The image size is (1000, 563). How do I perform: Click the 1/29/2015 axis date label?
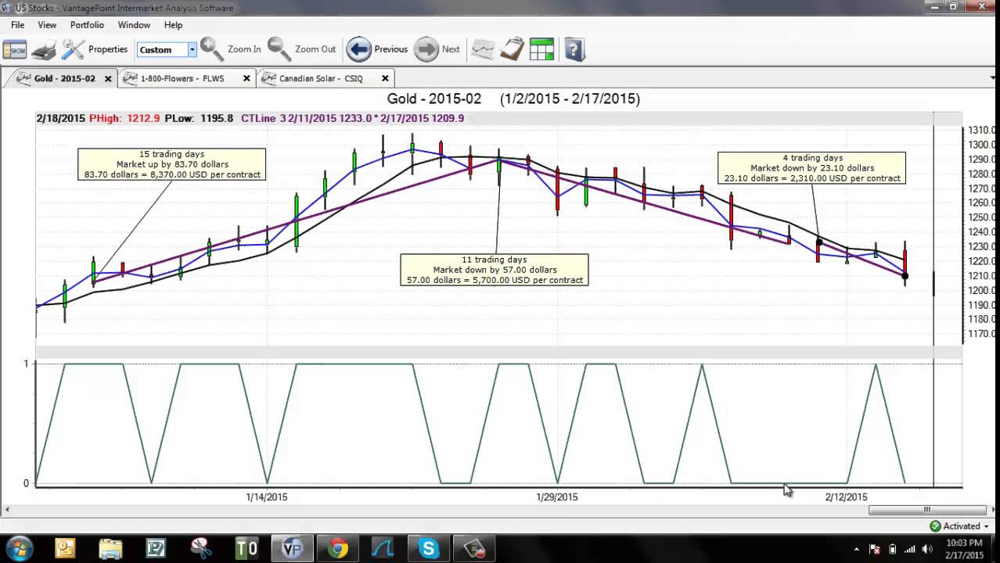click(557, 497)
